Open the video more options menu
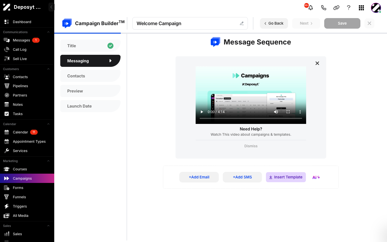 point(300,112)
